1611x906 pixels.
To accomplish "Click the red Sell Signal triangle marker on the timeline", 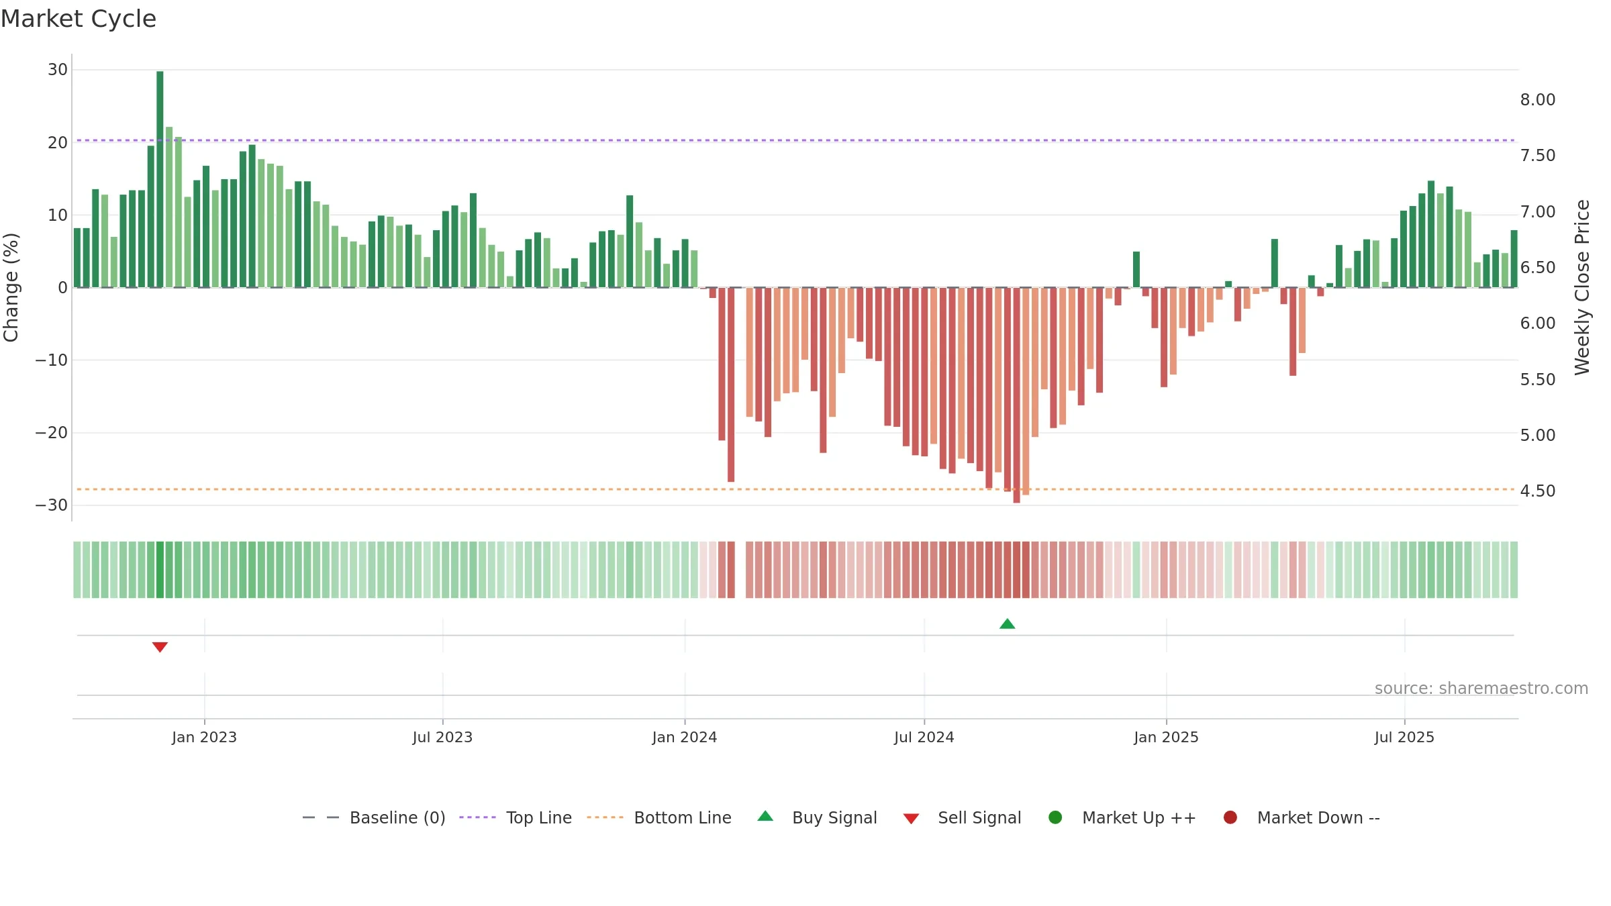I will tap(160, 647).
